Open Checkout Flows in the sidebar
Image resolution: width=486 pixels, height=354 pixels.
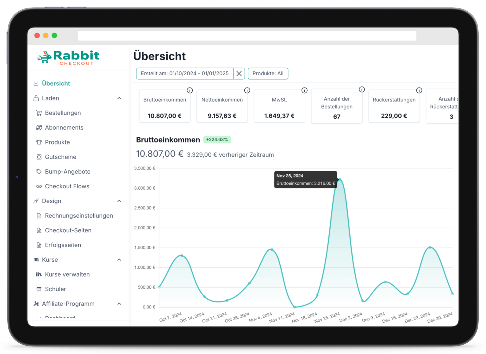point(67,186)
